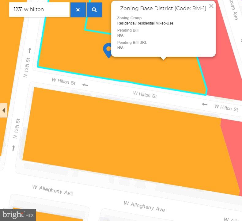Click the Bright MLS logo watermark
The height and width of the screenshot is (221, 242).
18,215
